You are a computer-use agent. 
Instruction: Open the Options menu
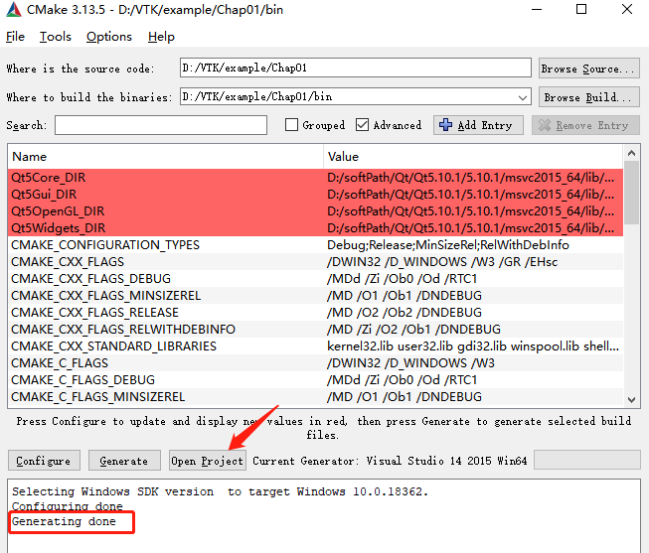[109, 37]
